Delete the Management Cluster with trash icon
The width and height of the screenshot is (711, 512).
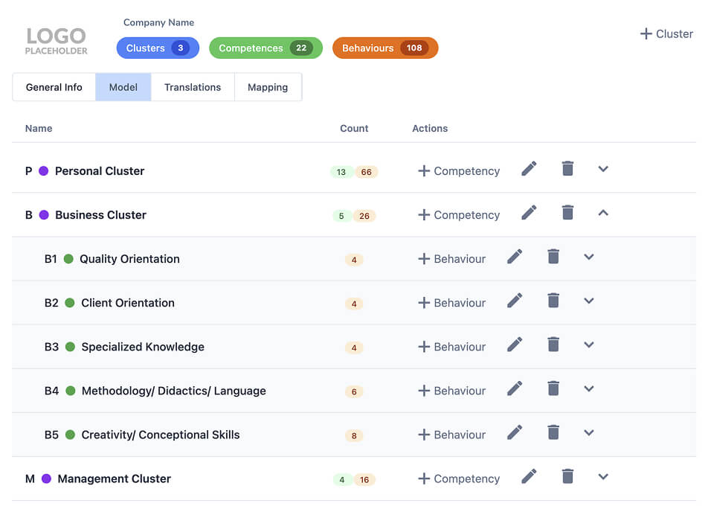(x=567, y=476)
